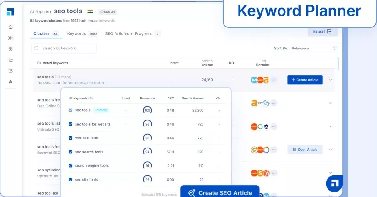Screen dimensions: 377x197
Task: Uncheck the 'seo tools for website' checkbox
Action: coord(71,124)
